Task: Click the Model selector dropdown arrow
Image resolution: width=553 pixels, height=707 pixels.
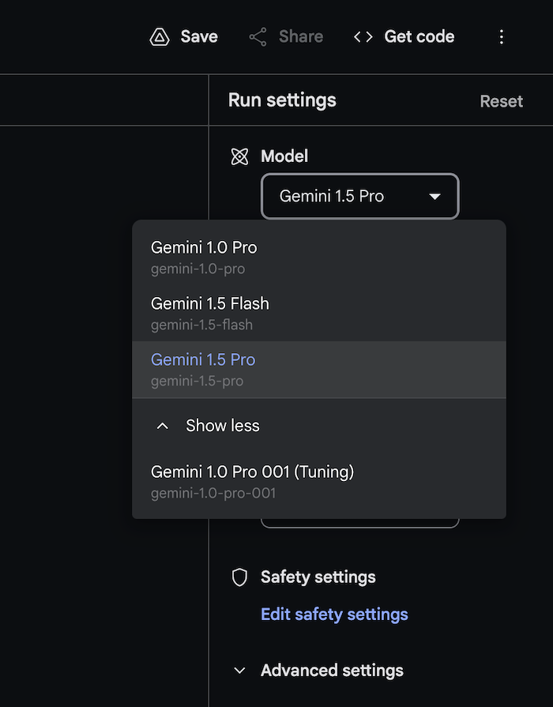Action: (434, 197)
